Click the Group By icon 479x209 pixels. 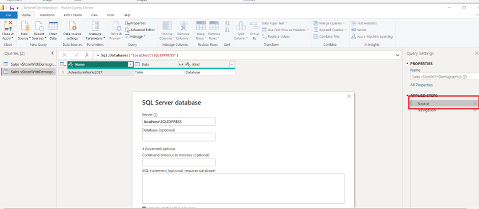pos(254,27)
